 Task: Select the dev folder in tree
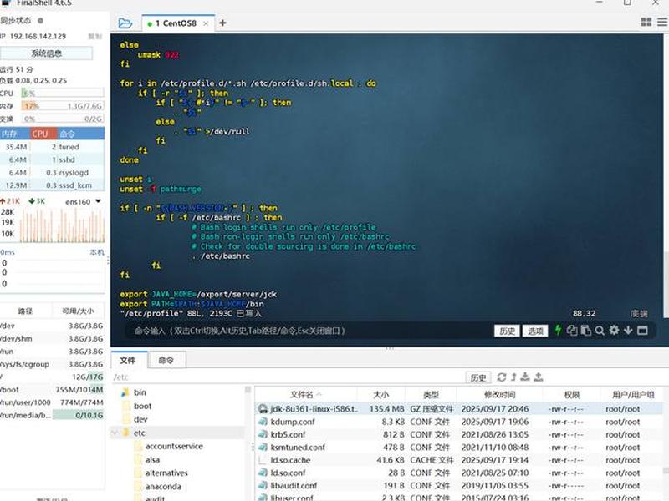point(140,419)
